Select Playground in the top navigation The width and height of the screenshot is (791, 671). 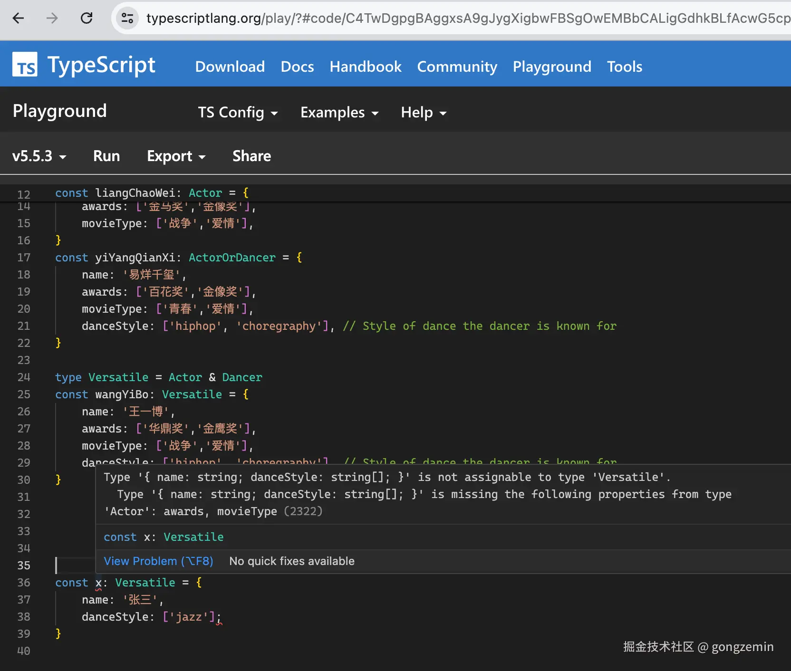(552, 67)
